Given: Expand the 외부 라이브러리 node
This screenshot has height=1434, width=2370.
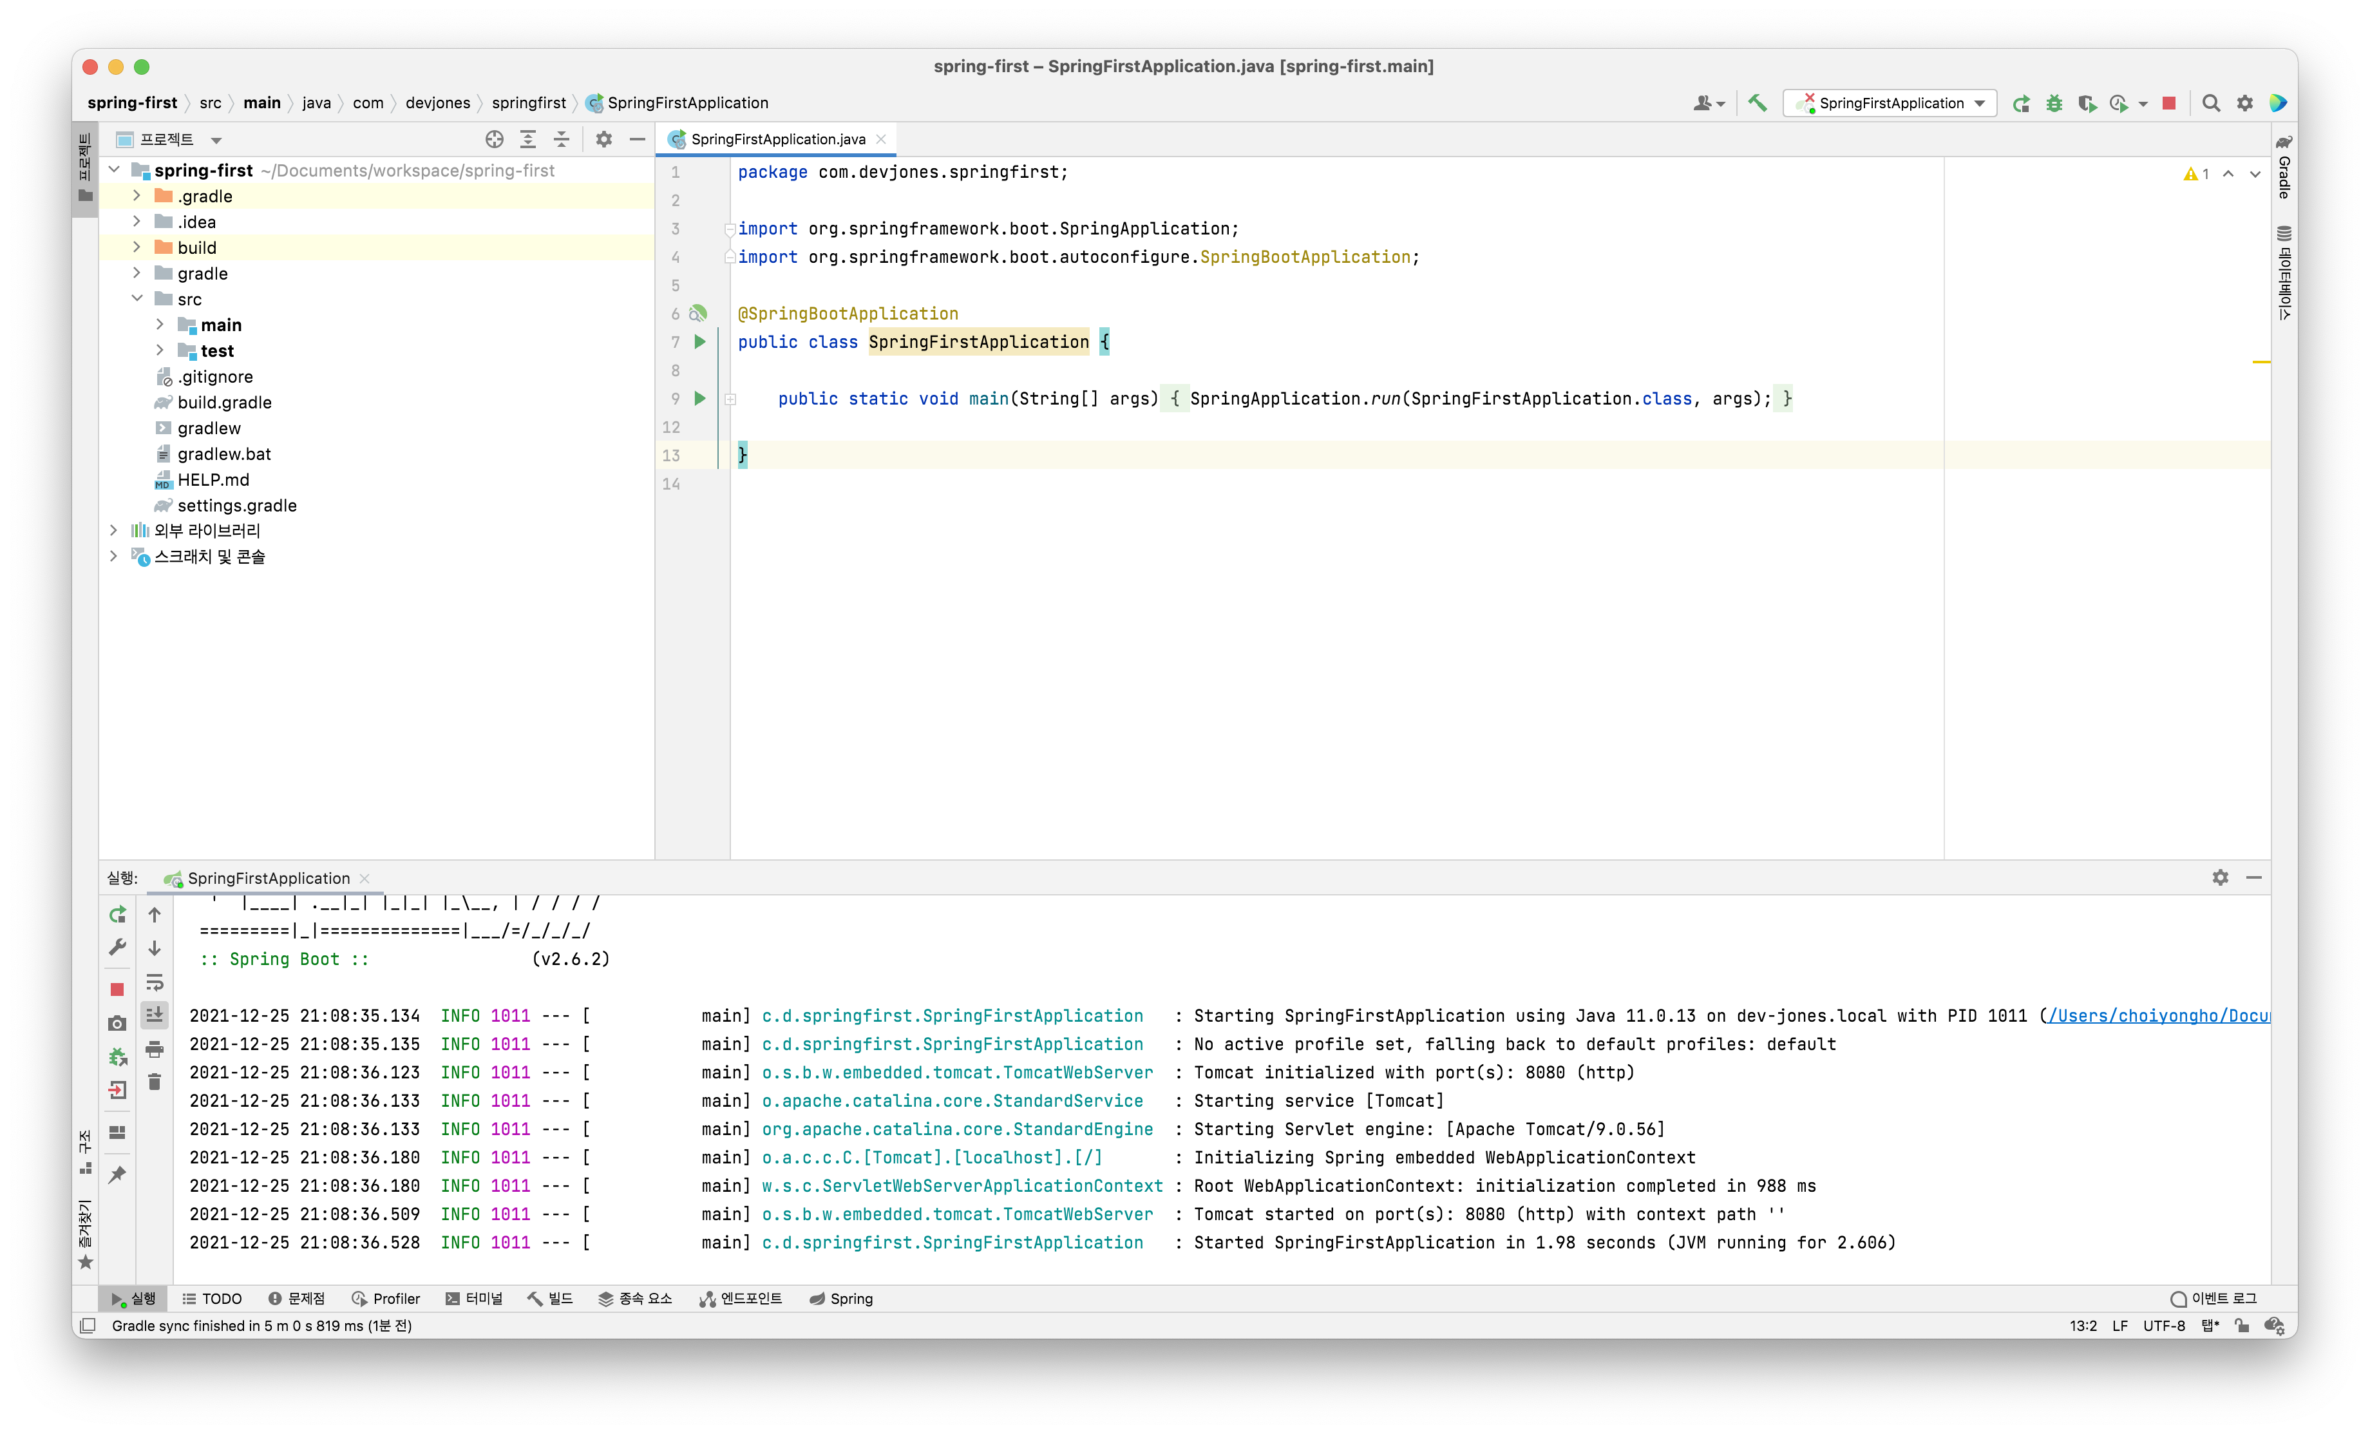Looking at the screenshot, I should (x=113, y=530).
